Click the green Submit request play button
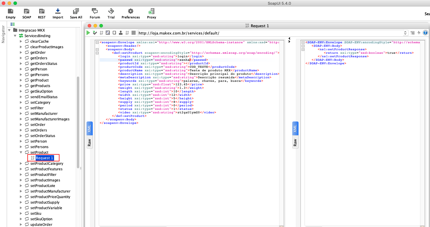 (x=88, y=33)
